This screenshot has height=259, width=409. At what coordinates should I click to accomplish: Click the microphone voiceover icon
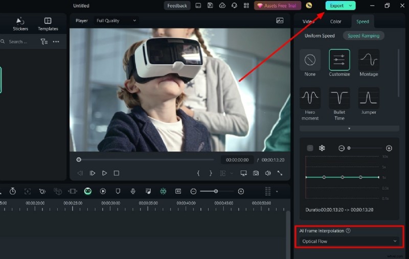click(x=133, y=191)
